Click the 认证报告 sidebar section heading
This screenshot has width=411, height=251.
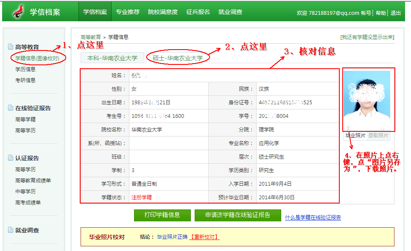pos(27,158)
